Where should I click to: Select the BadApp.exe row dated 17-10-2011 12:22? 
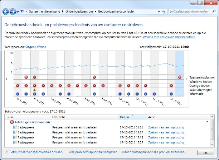[x=107, y=142]
